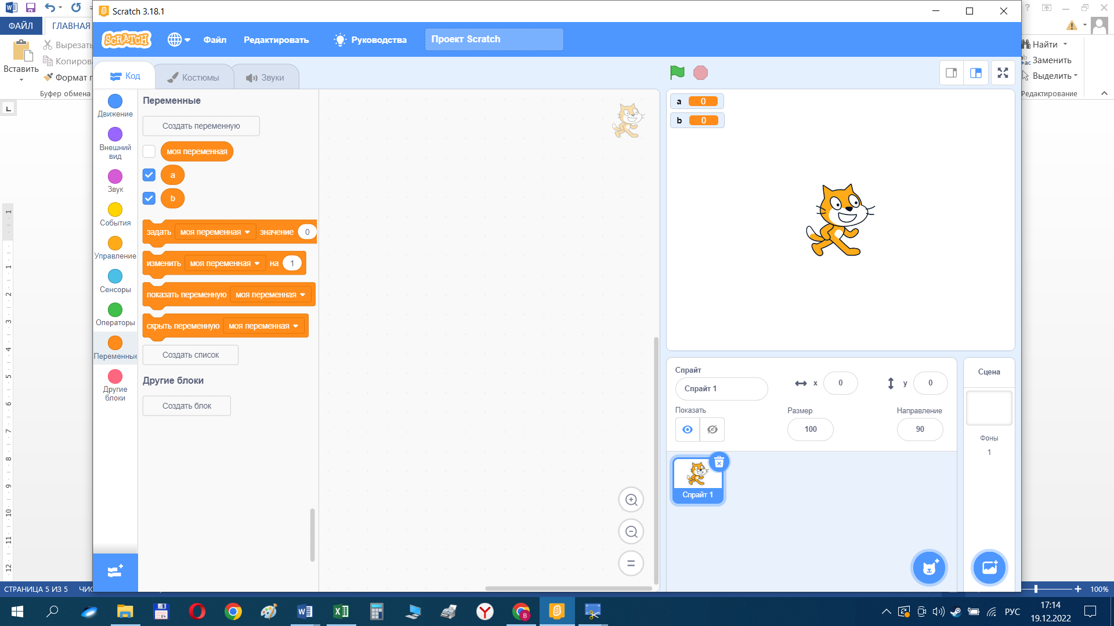Click the Направление value field
Image resolution: width=1114 pixels, height=626 pixels.
(920, 429)
